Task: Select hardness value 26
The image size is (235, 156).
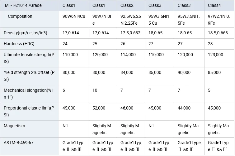Action: pos(123,44)
